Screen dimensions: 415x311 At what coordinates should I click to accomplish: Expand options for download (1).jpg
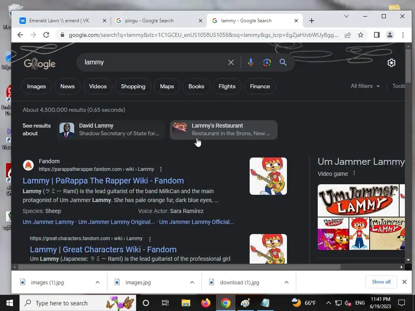pyautogui.click(x=287, y=282)
